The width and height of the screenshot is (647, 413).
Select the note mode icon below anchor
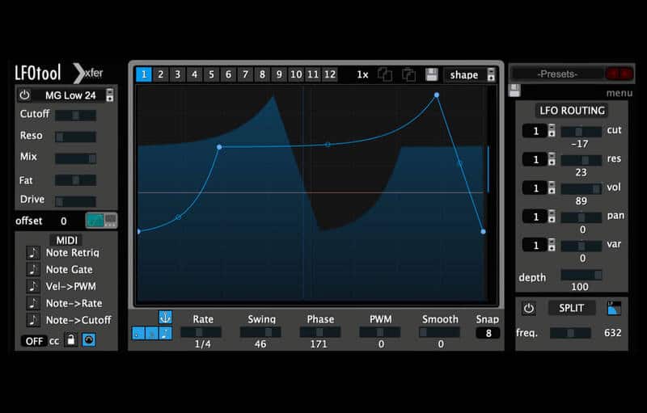(x=166, y=333)
